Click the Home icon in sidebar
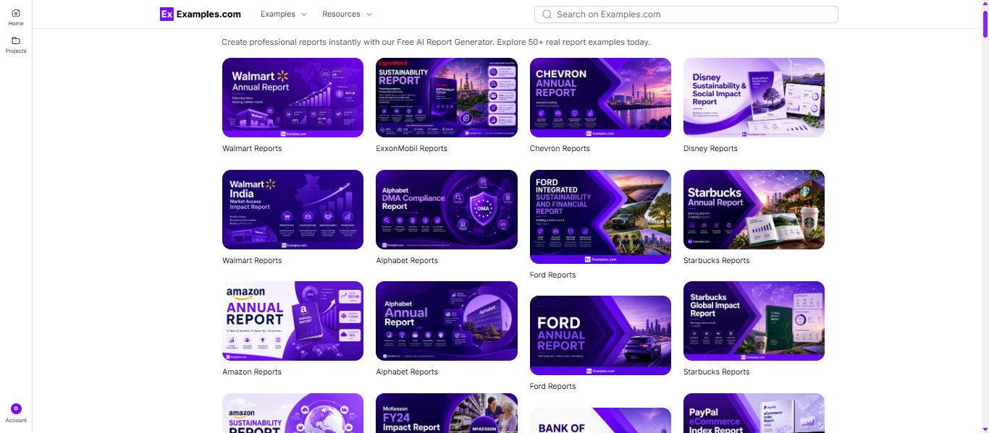Image resolution: width=989 pixels, height=433 pixels. click(16, 13)
